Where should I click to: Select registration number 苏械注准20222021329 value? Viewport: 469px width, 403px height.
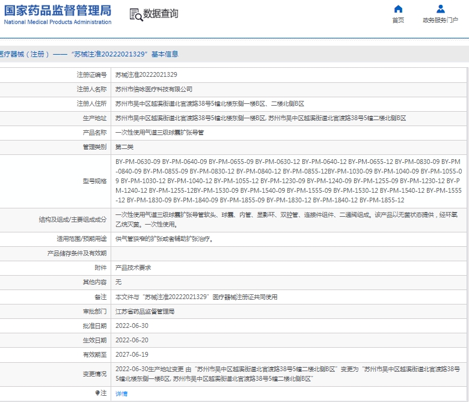point(146,74)
